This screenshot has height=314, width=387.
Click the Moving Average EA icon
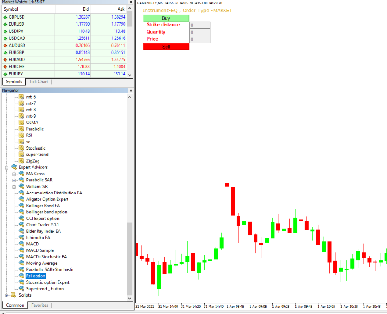coord(22,263)
